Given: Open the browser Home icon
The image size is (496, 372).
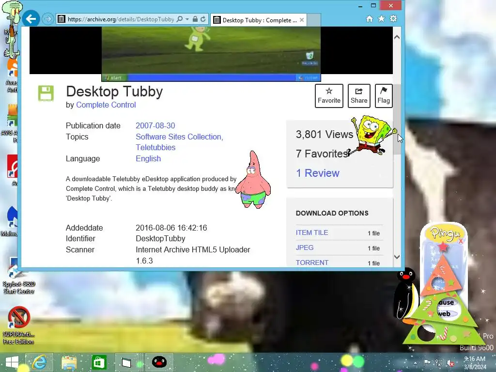Looking at the screenshot, I should coord(369,19).
